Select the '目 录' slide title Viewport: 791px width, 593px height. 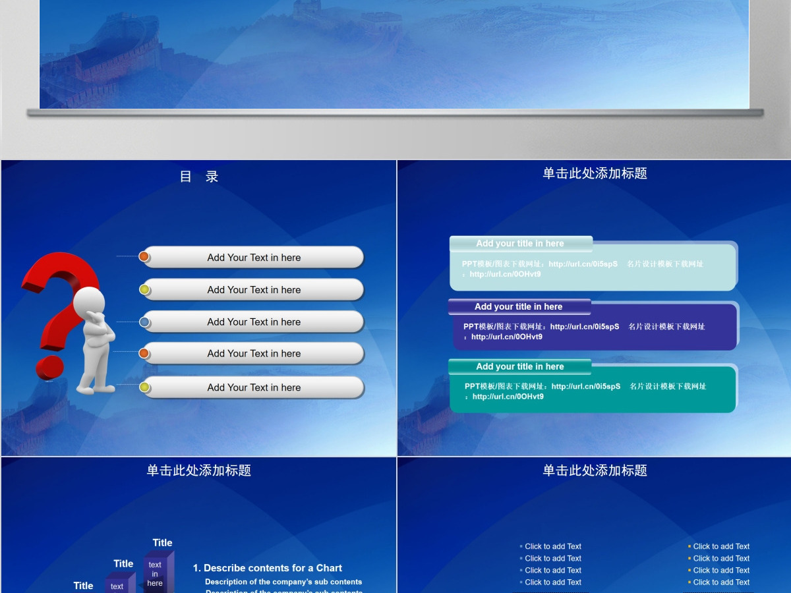(x=199, y=177)
